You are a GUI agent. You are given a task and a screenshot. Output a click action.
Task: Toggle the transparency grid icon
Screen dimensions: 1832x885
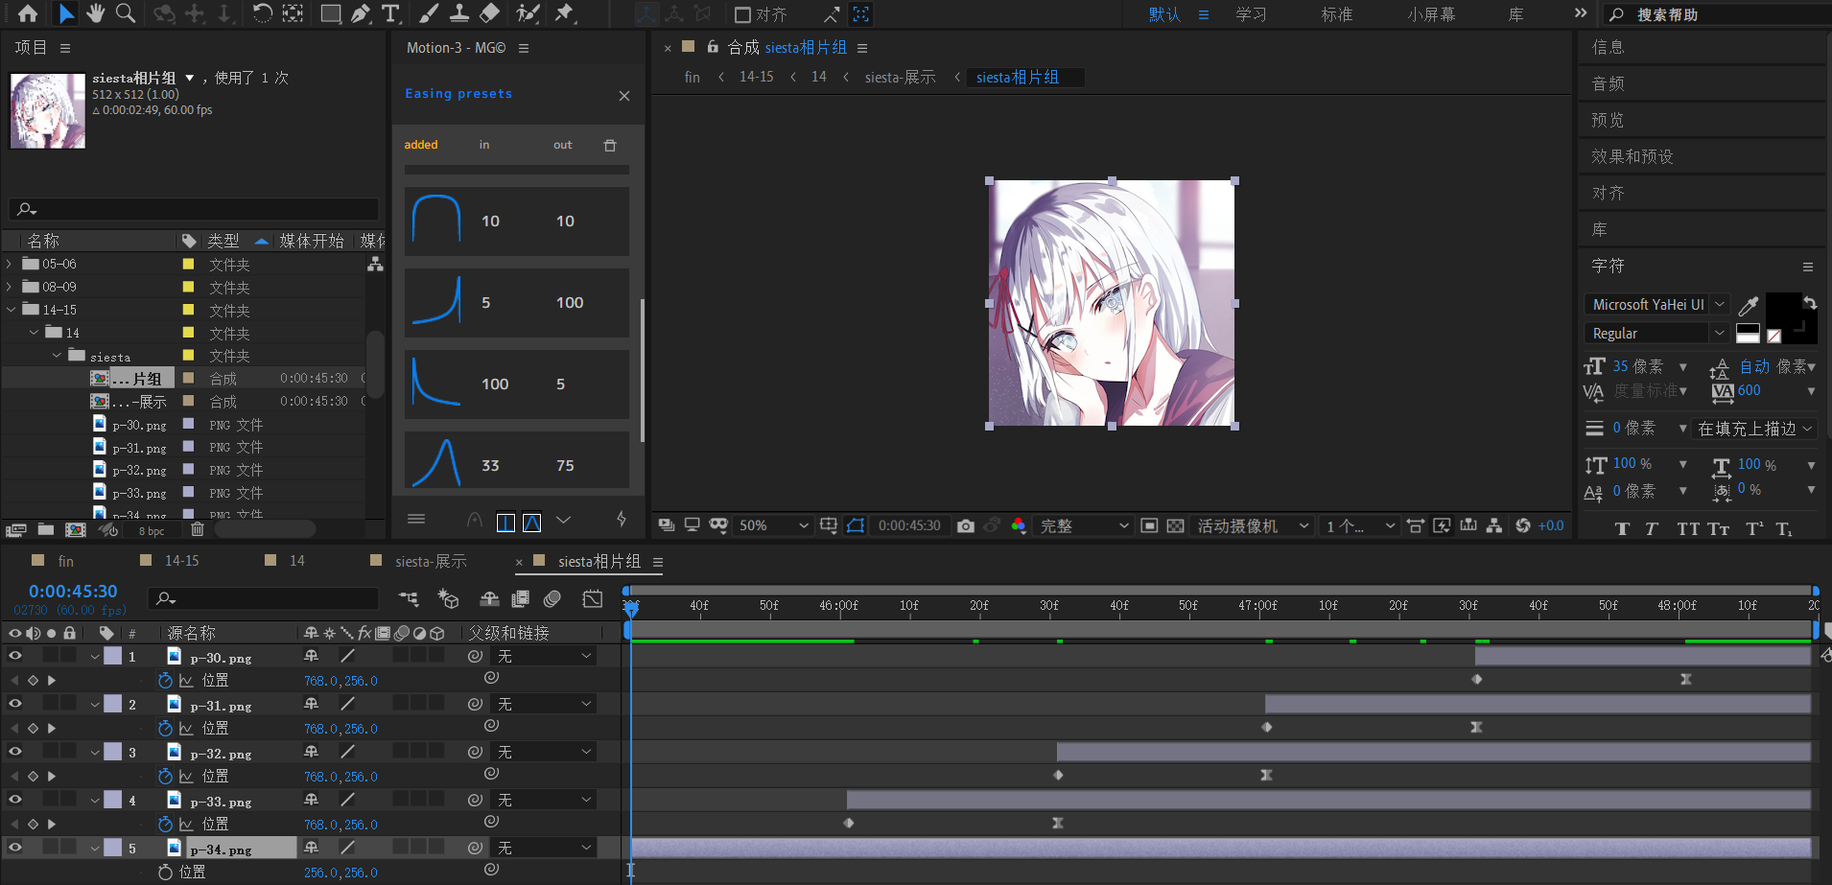1175,525
